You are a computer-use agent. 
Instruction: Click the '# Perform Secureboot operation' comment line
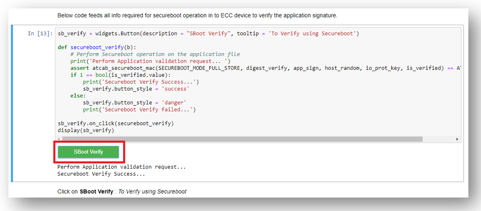click(x=155, y=54)
